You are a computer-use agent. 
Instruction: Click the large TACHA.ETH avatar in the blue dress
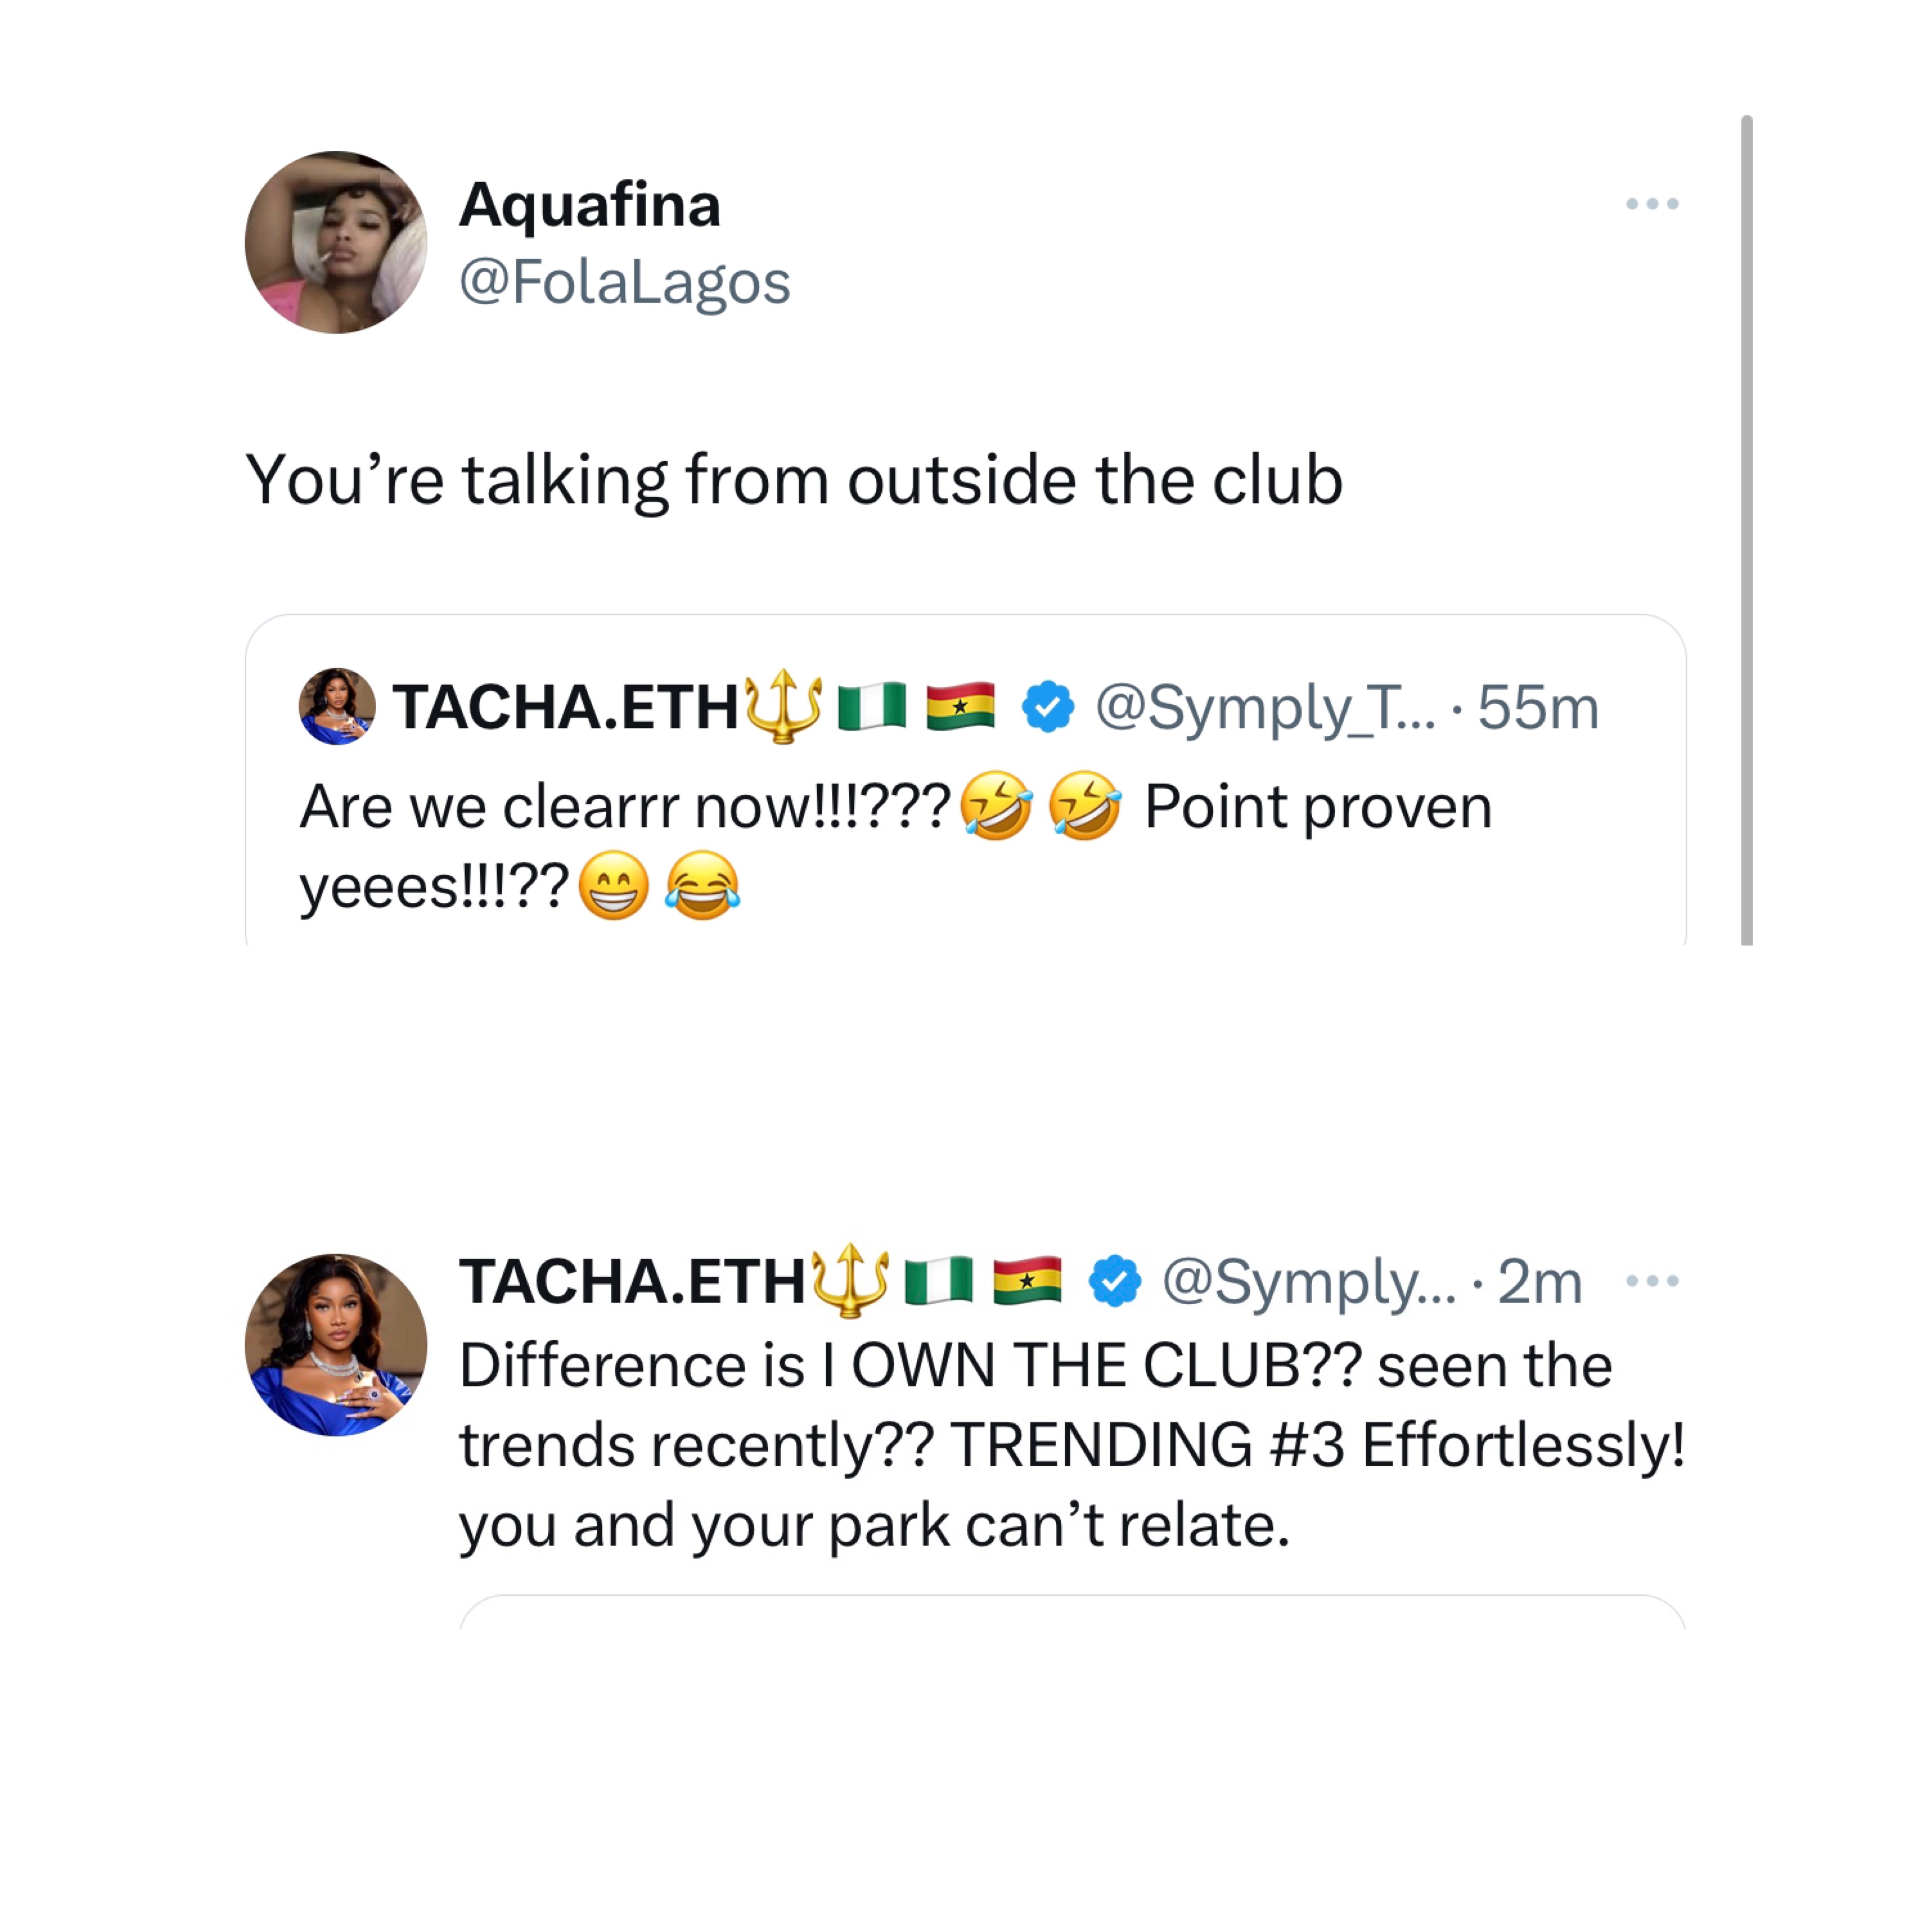pyautogui.click(x=336, y=1345)
